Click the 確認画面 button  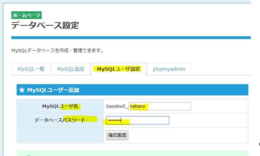click(117, 135)
